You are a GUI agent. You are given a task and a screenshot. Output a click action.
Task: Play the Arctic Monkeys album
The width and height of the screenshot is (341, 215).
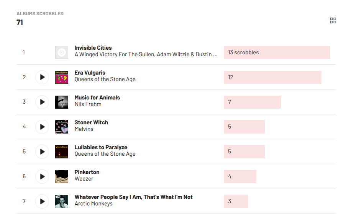click(x=42, y=201)
